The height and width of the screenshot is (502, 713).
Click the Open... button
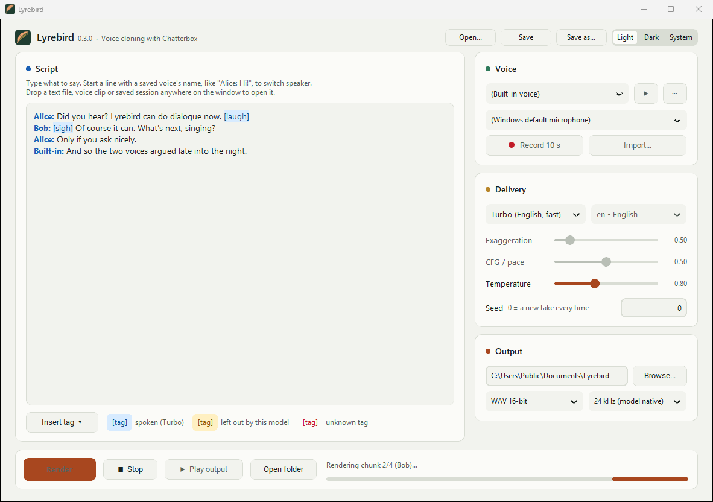pos(471,37)
